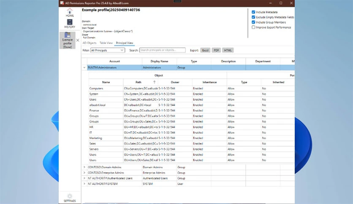353x204 pixels.
Task: Select the Servers object row
Action: click(192, 149)
